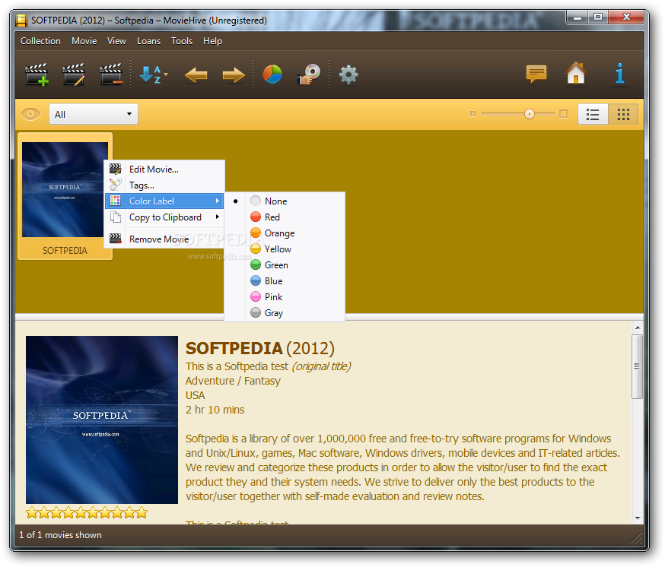The image size is (665, 567).
Task: Click the details pane scrollbar thumb
Action: (637, 366)
